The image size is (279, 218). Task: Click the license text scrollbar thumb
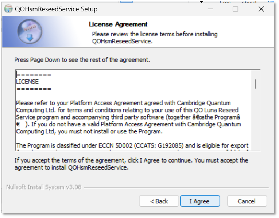click(256, 84)
